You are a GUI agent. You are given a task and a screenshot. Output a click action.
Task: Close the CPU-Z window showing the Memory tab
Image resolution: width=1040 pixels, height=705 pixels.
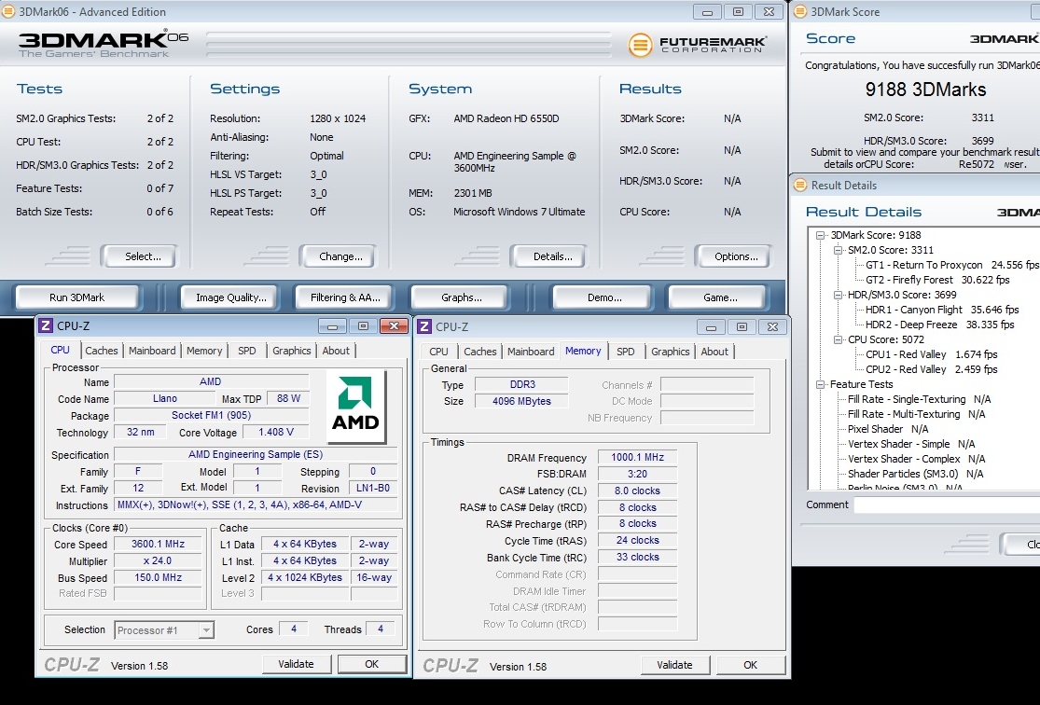[x=772, y=327]
